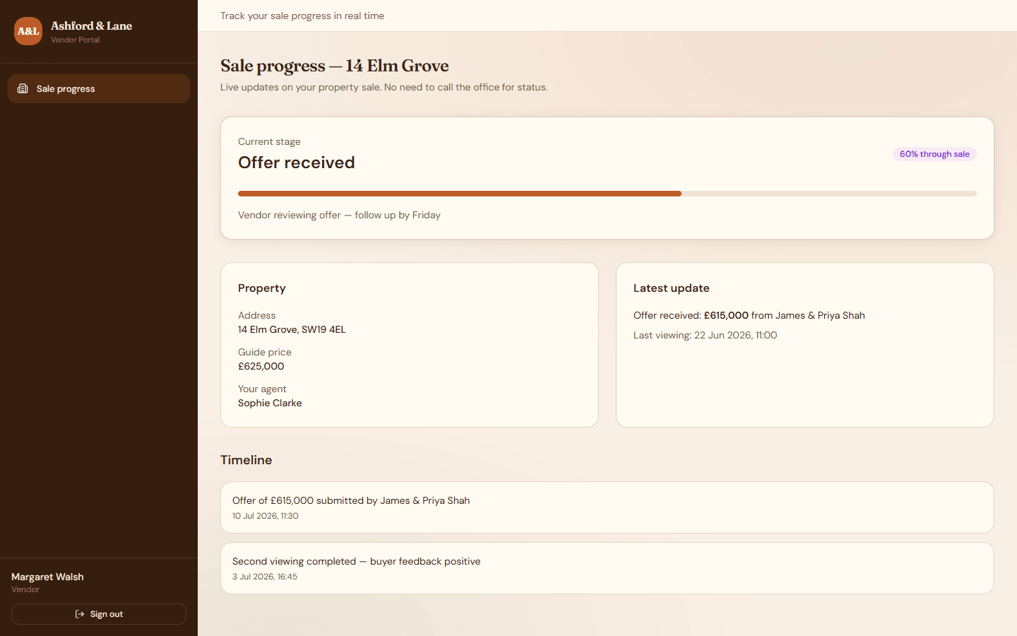Click the agent name Sophie Clarke

(x=270, y=403)
